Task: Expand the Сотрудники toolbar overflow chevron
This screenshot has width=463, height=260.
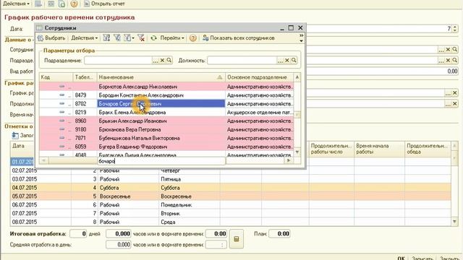Action: point(301,35)
